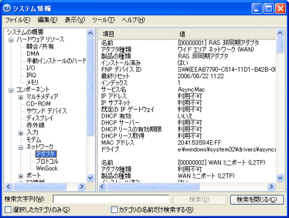Click the 検索を閉じる button
The image size is (289, 218).
point(256,200)
